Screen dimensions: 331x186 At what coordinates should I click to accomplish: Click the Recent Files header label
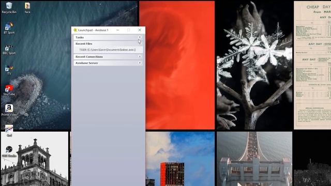(84, 43)
